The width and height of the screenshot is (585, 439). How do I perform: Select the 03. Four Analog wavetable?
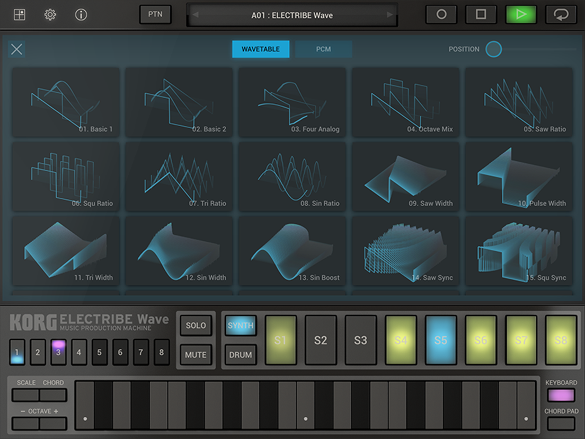(292, 102)
